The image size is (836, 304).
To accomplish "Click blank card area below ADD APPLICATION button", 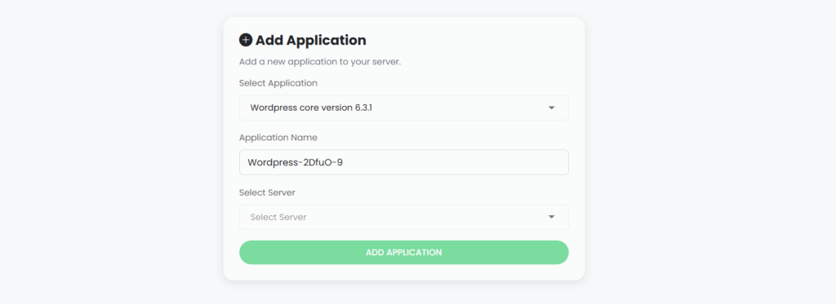I will click(403, 272).
